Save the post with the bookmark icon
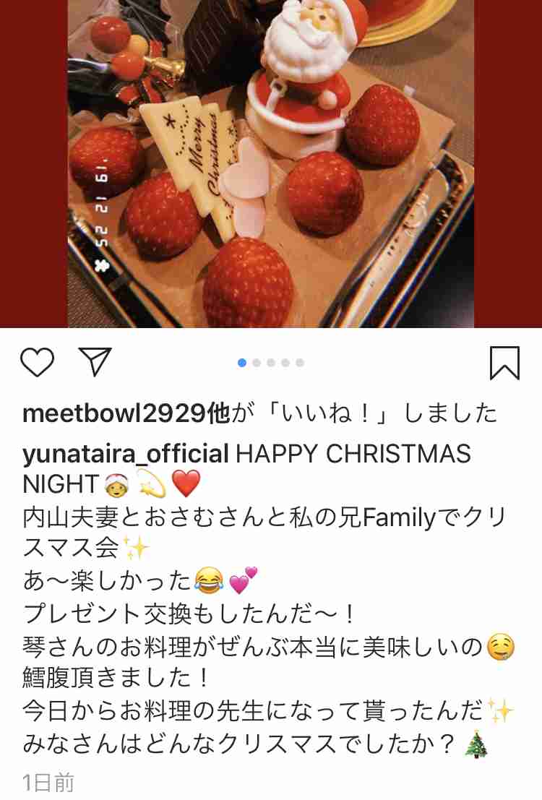542x800 pixels. click(504, 363)
